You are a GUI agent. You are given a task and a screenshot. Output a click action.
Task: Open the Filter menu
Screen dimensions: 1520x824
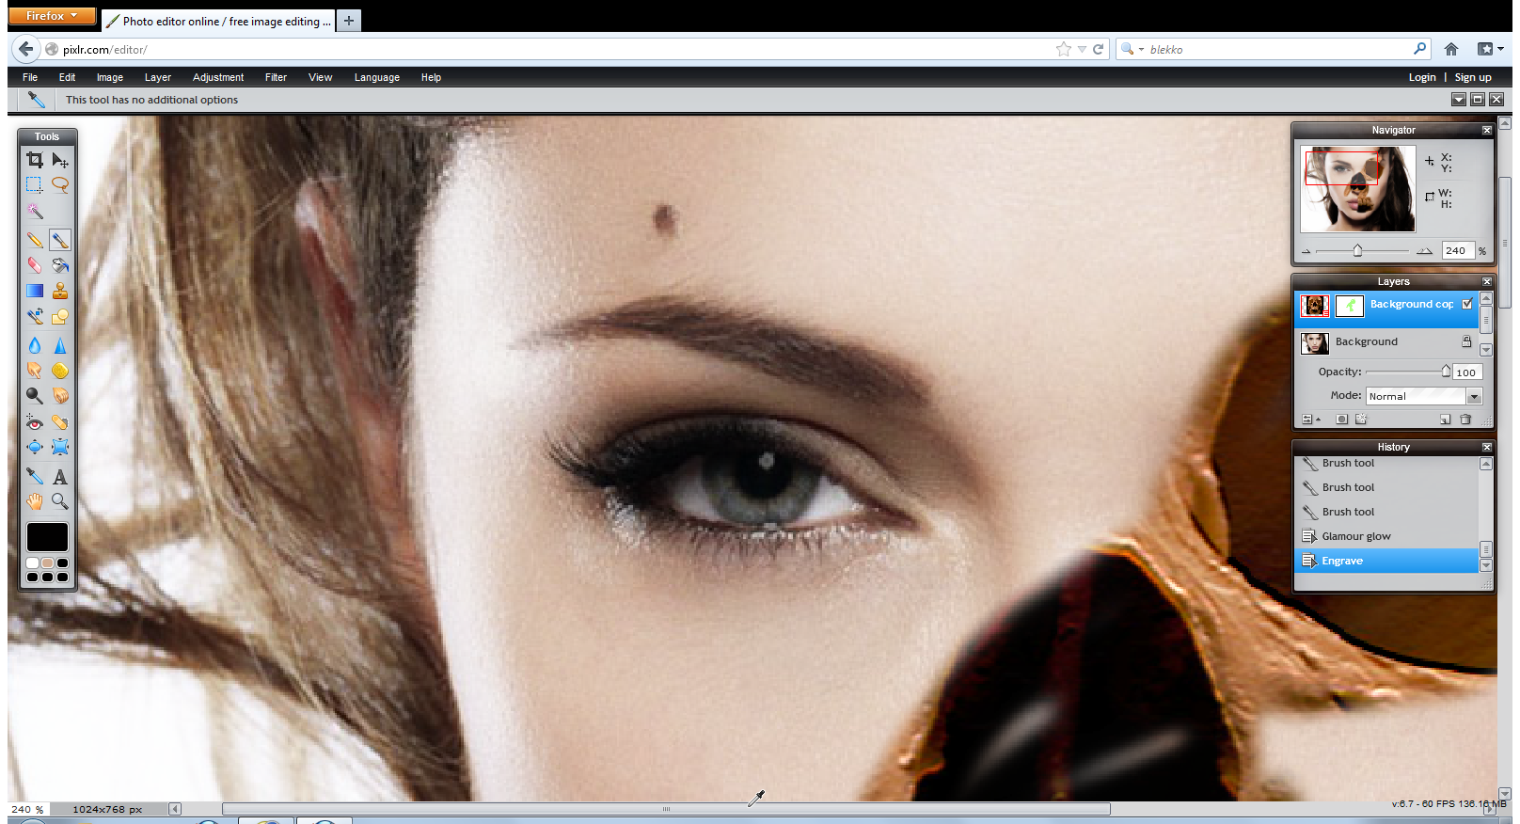coord(276,77)
